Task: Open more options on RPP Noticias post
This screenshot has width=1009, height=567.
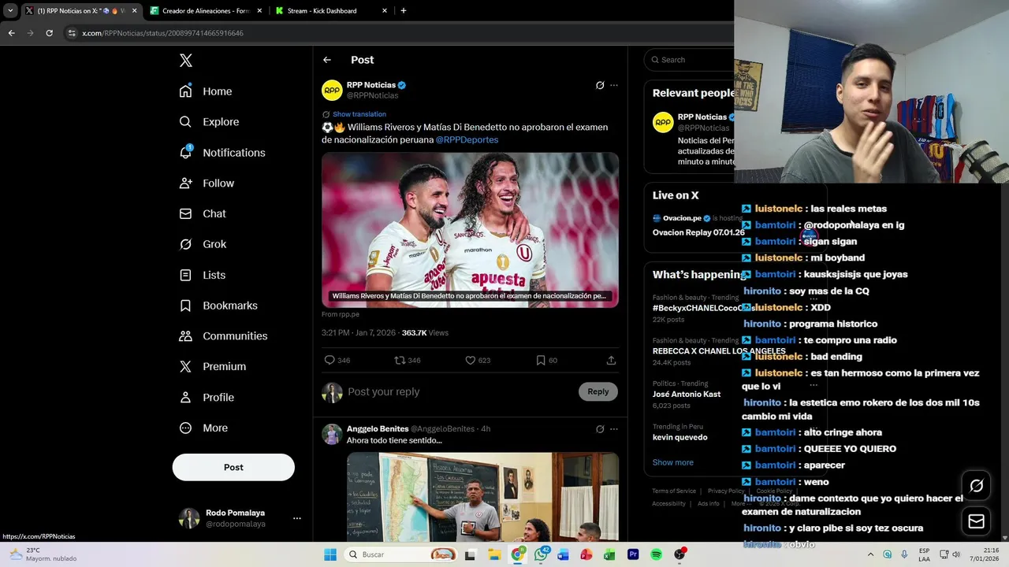Action: pyautogui.click(x=614, y=85)
